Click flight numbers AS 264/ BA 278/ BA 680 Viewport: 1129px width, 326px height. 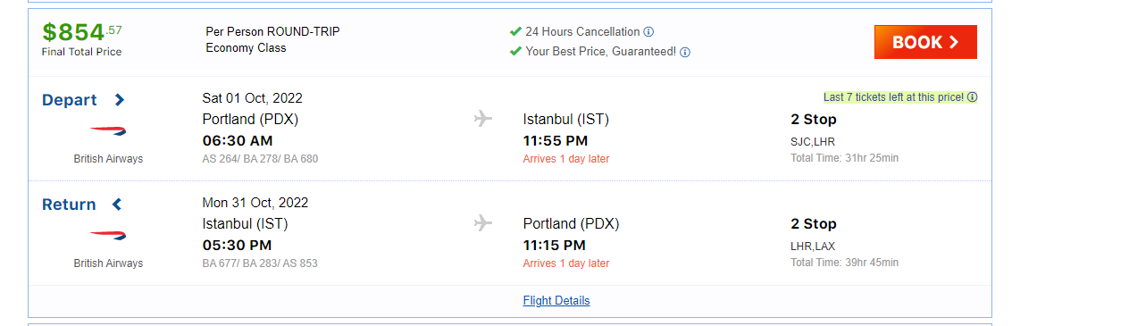click(x=260, y=159)
